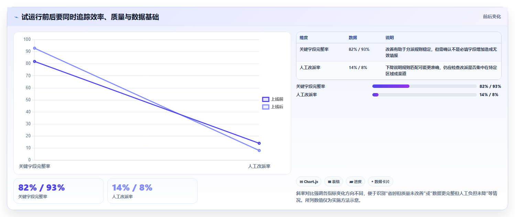This screenshot has width=515, height=217.
Task: Click the 14% / 8% table data cell
Action: click(x=358, y=68)
